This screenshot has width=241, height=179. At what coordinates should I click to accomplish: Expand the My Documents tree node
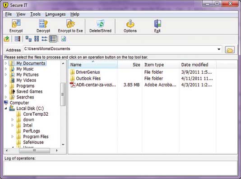(6, 63)
